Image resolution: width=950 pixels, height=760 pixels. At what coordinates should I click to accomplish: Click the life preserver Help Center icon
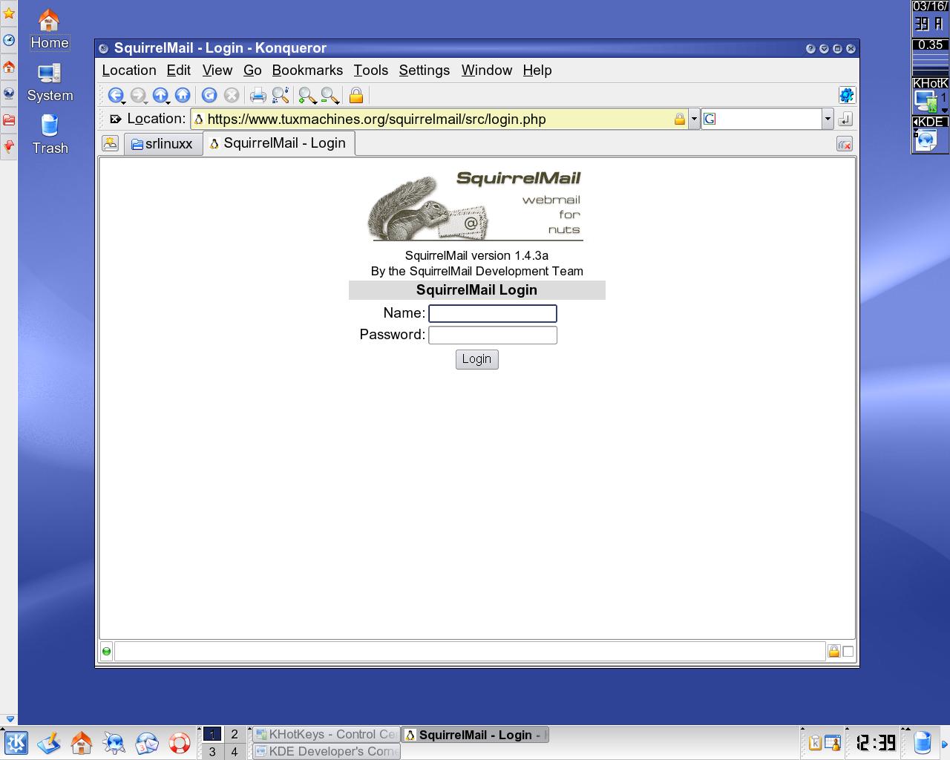(180, 742)
